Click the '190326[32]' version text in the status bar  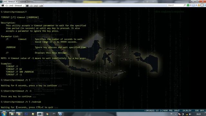[149, 111]
